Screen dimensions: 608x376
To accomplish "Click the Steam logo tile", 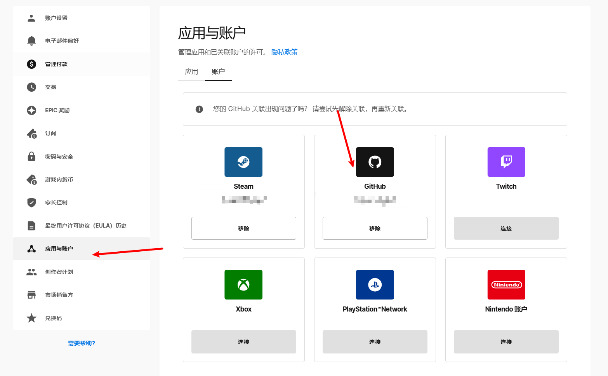I will [243, 162].
